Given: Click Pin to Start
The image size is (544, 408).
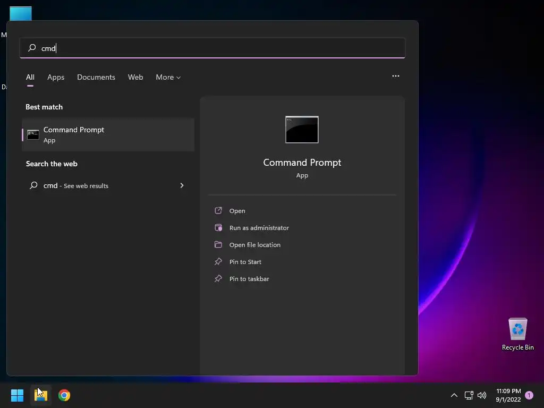Looking at the screenshot, I should [245, 261].
